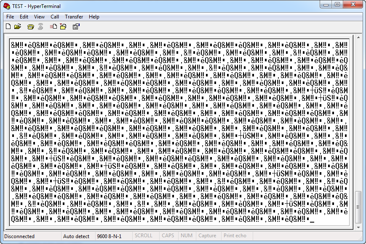366x244 pixels.
Task: Open the Transfer menu
Action: point(74,17)
